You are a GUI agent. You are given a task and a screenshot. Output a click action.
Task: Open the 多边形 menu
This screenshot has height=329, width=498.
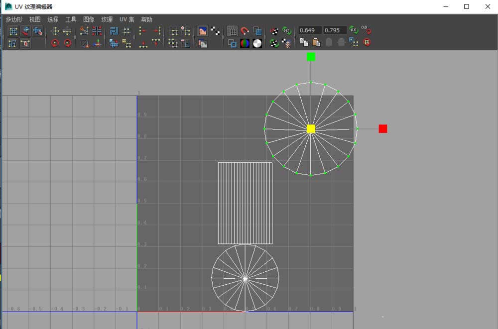point(14,19)
